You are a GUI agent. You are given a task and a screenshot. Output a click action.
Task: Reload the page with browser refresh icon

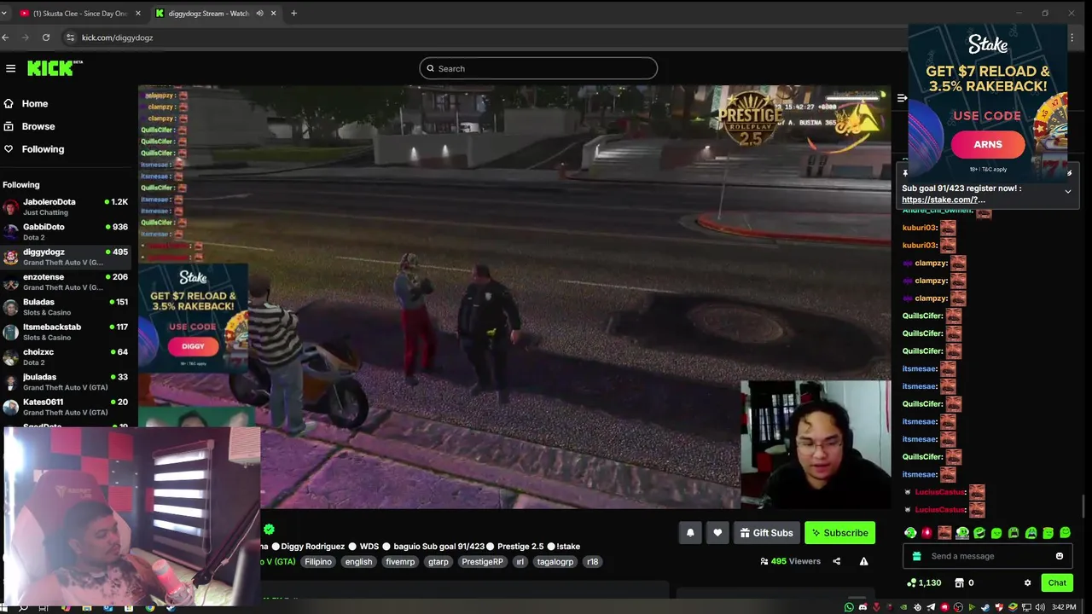[46, 38]
